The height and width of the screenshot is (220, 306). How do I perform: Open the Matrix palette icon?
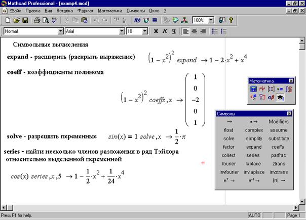click(x=271, y=89)
